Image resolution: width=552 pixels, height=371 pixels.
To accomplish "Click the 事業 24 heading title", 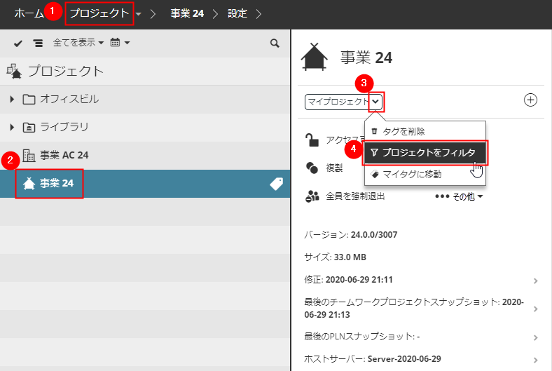I will [366, 58].
